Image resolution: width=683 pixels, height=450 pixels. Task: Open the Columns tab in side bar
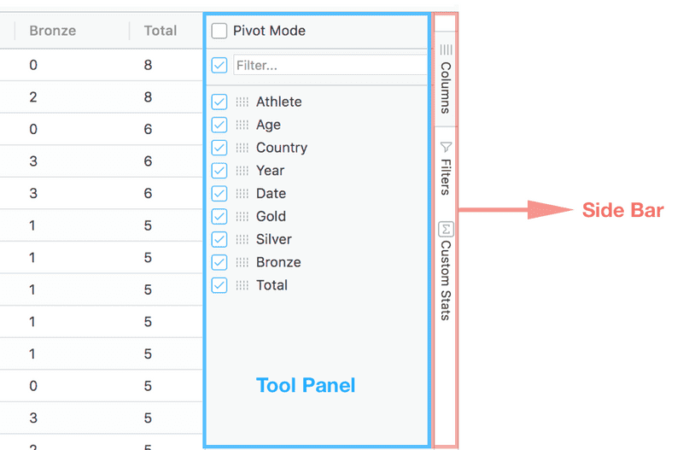tap(446, 79)
